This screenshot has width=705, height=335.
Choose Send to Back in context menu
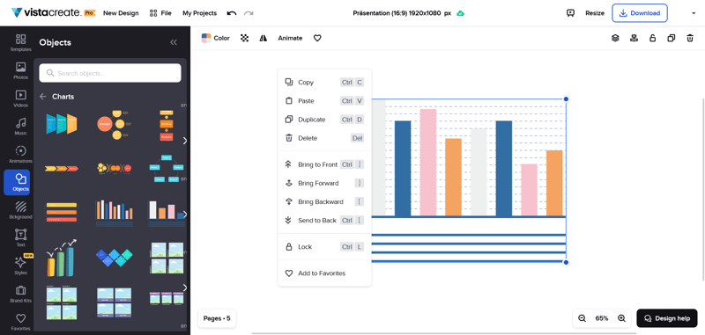pos(324,220)
